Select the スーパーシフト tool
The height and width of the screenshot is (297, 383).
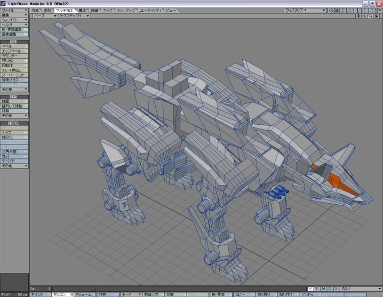(14, 75)
